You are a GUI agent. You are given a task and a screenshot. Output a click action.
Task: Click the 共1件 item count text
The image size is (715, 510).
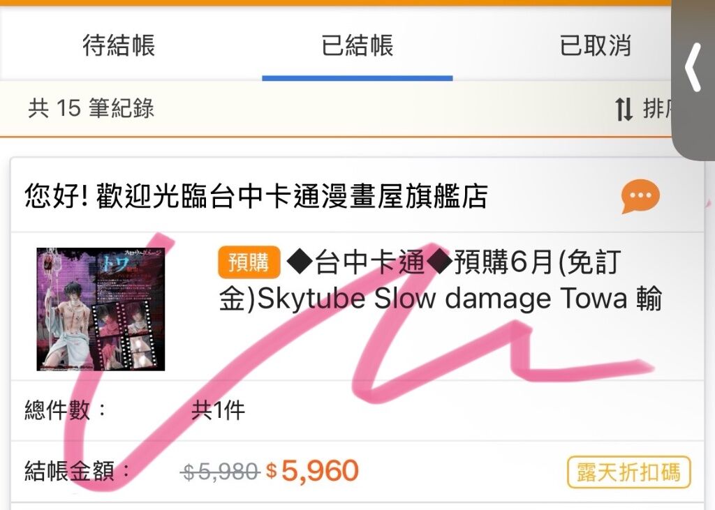[x=218, y=410]
